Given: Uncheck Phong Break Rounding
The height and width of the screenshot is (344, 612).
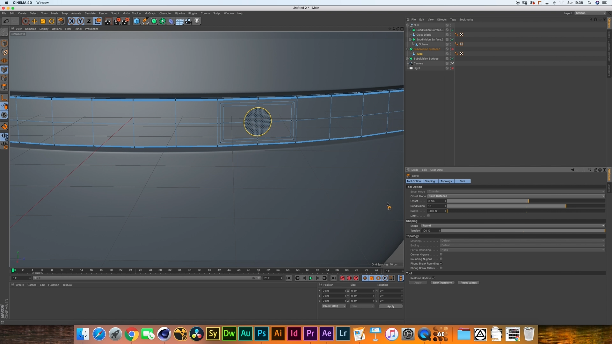Looking at the screenshot, I should [441, 263].
